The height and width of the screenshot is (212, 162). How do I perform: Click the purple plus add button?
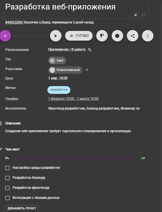coord(5,36)
